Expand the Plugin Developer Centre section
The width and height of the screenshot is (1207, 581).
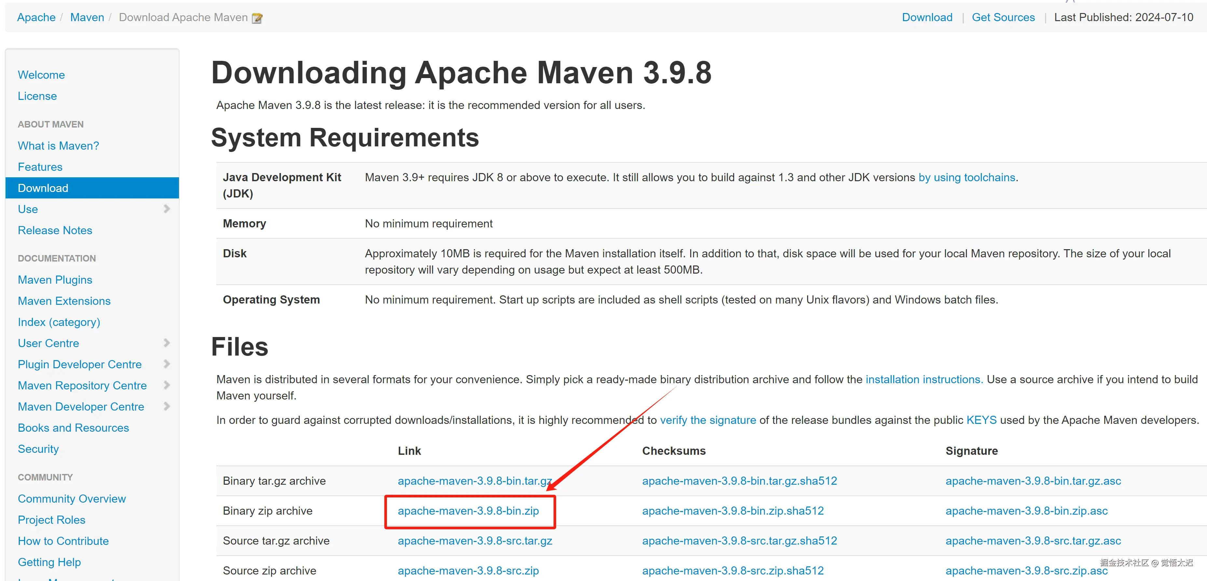tap(167, 364)
